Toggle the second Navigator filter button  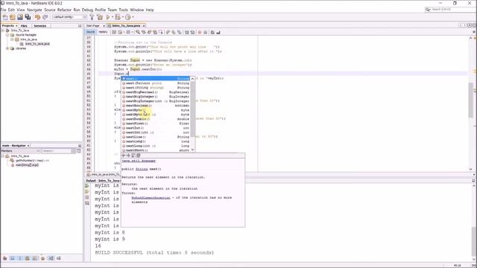pos(13,258)
